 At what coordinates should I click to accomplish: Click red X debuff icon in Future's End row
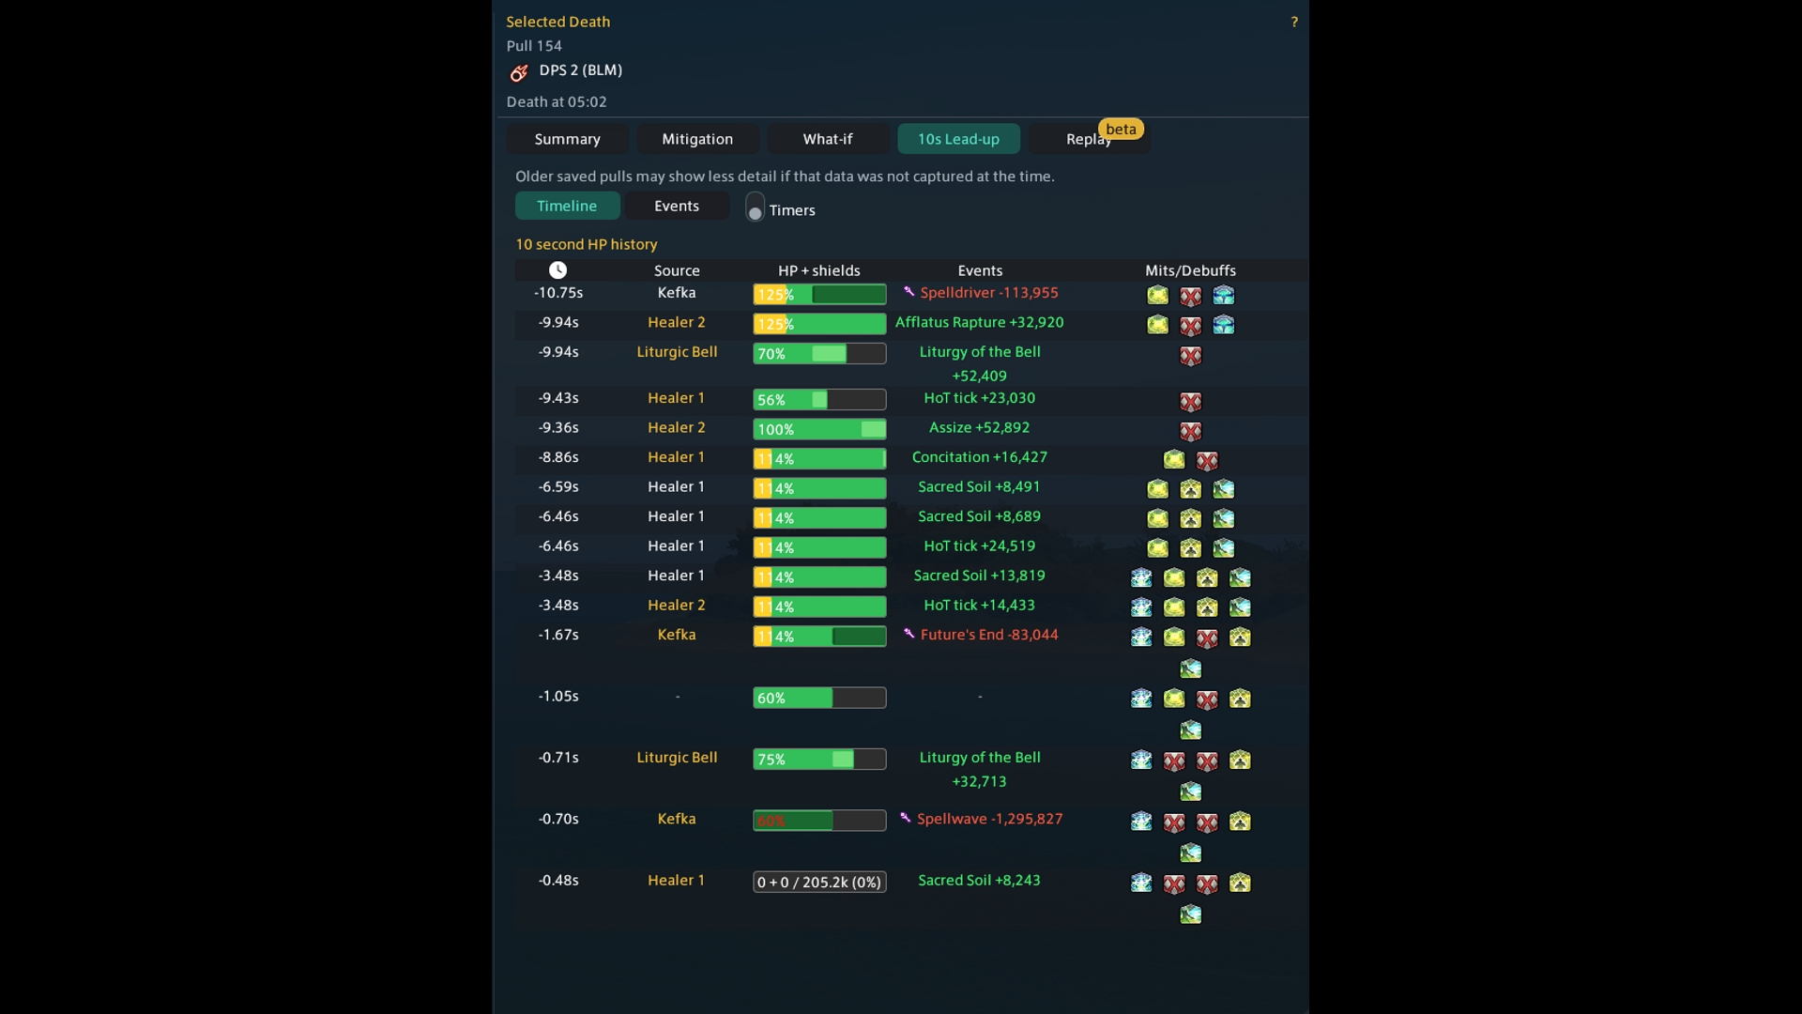click(1207, 638)
